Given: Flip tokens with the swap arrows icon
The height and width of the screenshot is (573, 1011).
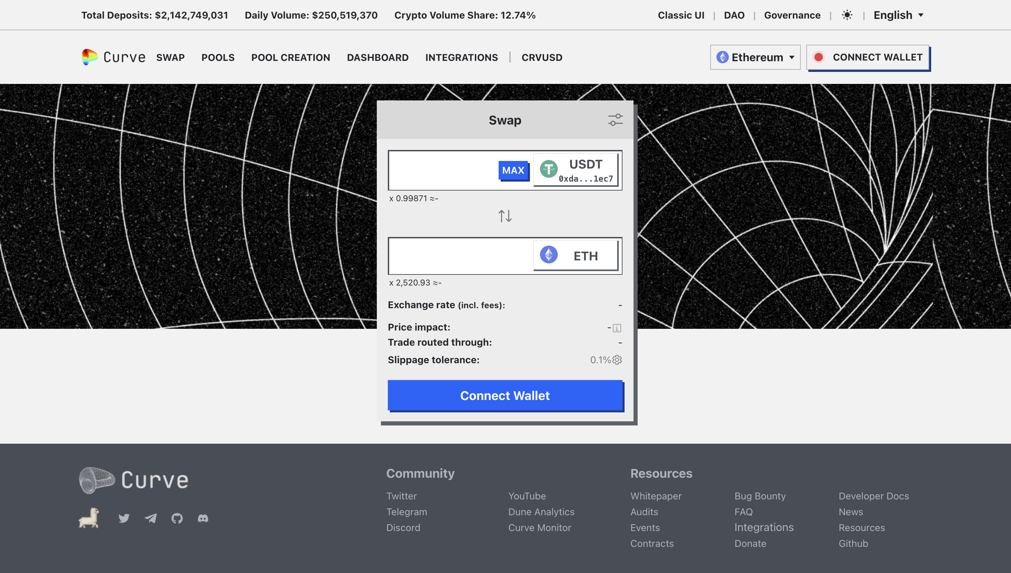Looking at the screenshot, I should coord(505,216).
